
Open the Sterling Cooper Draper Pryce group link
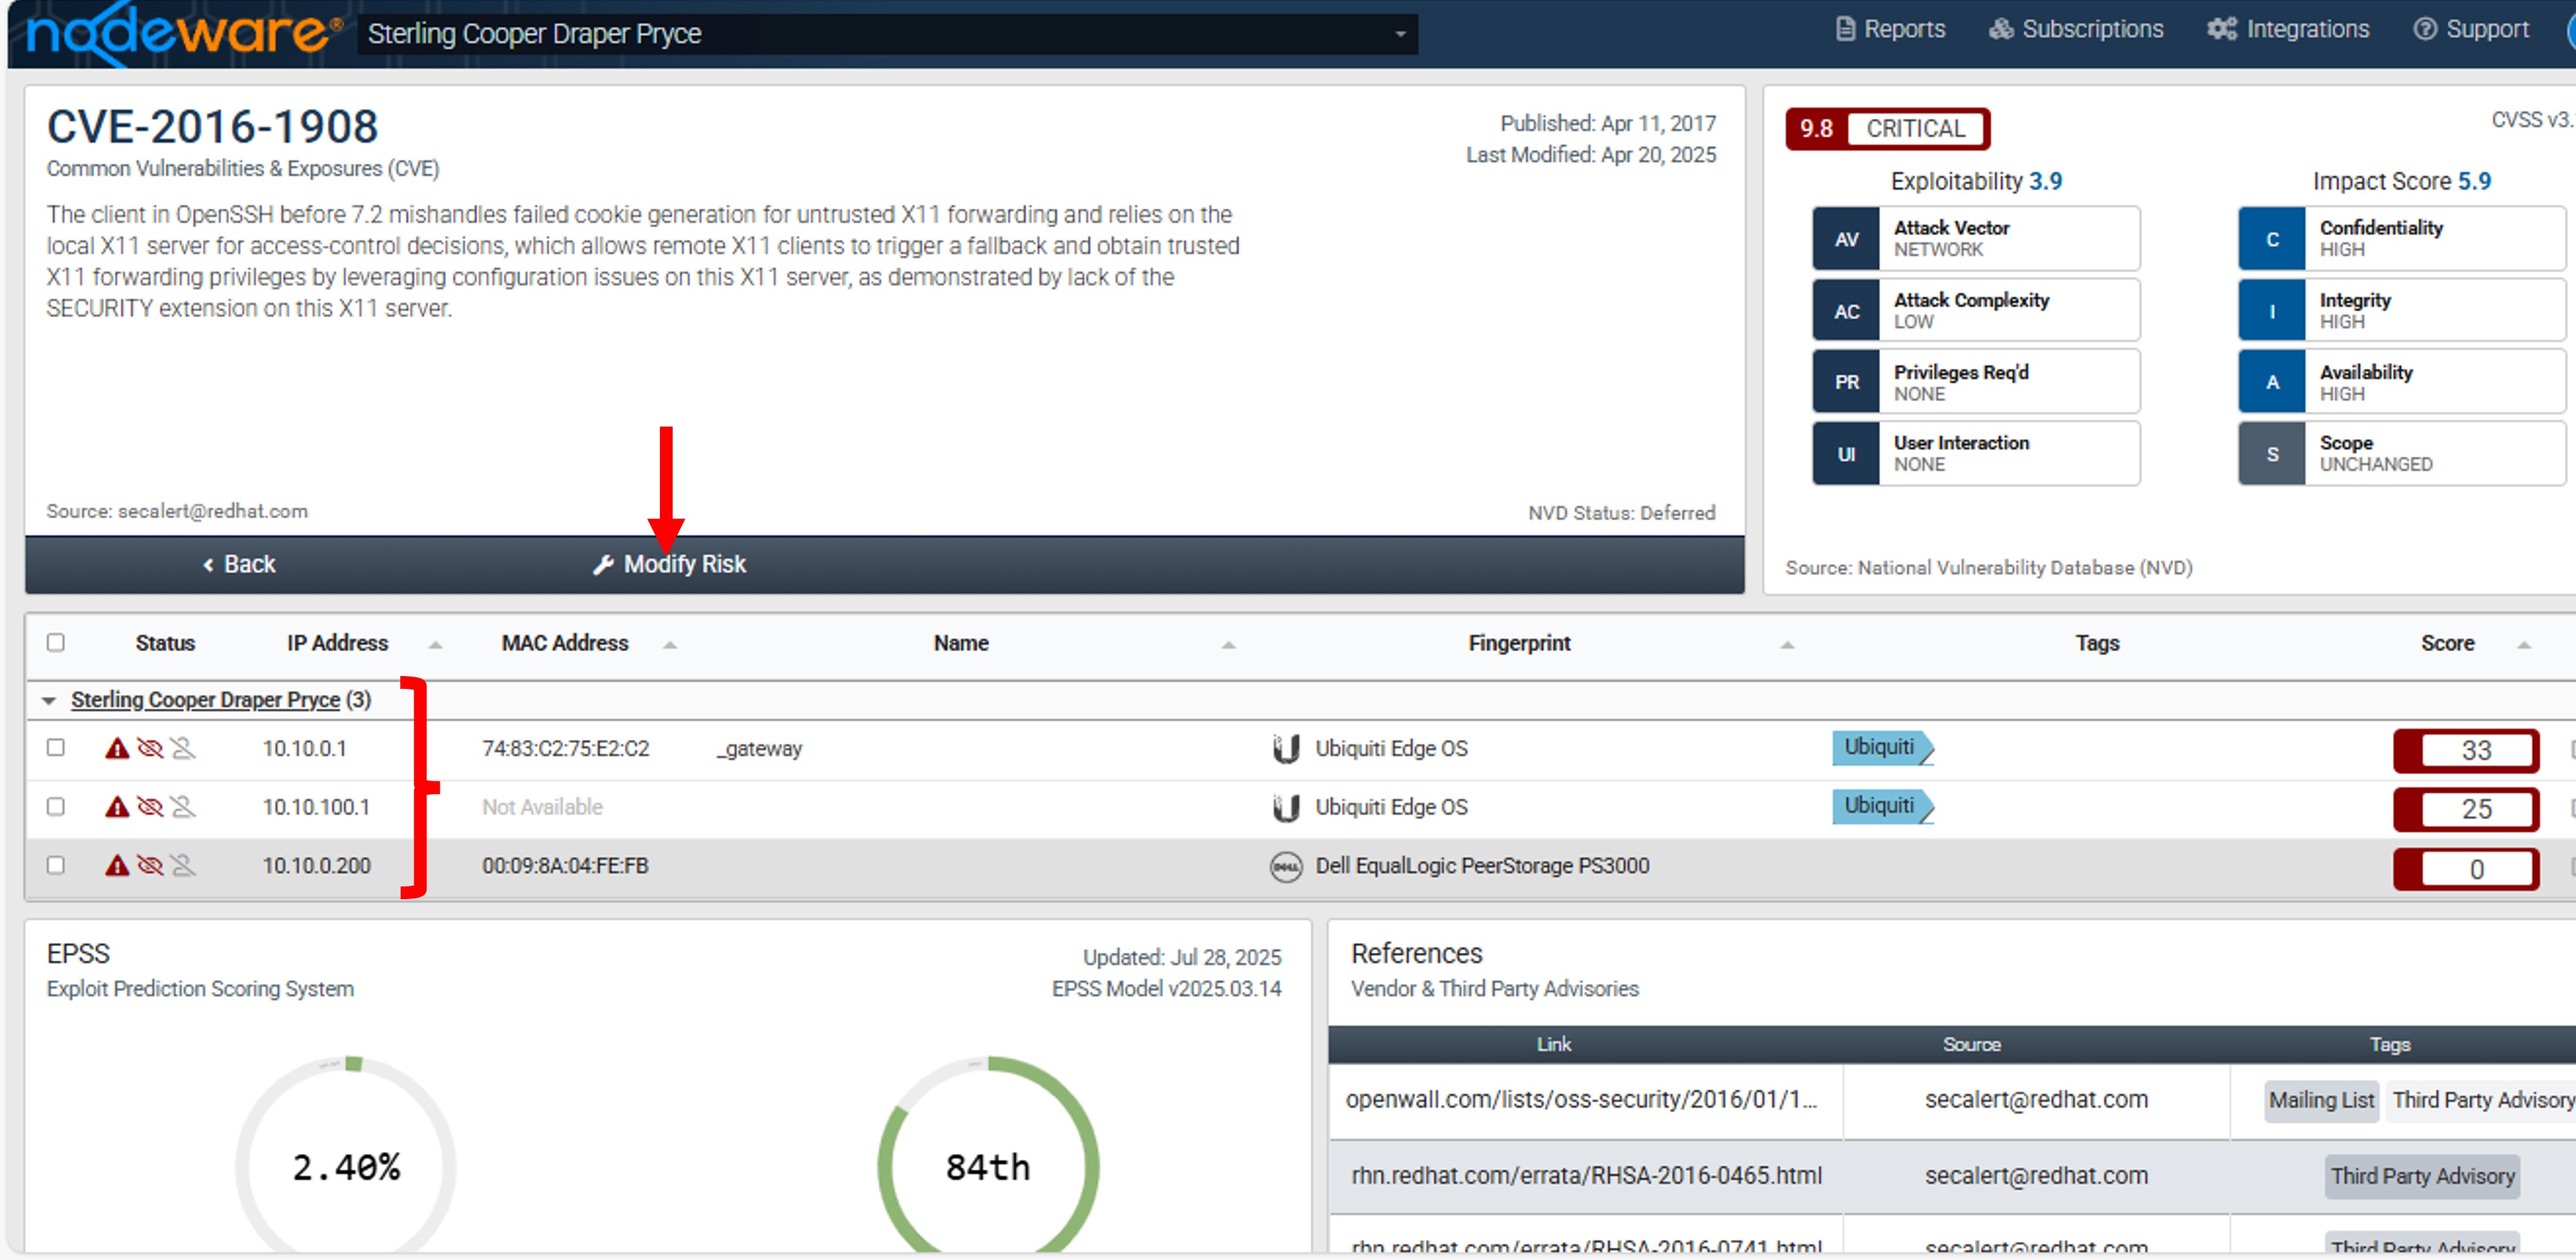tap(206, 700)
